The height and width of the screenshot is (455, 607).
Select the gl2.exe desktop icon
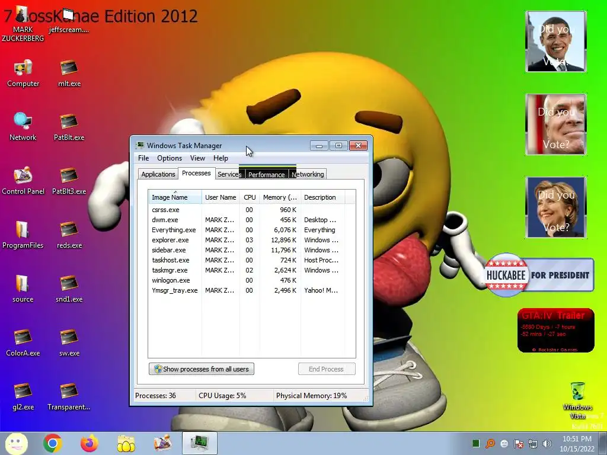tap(23, 396)
